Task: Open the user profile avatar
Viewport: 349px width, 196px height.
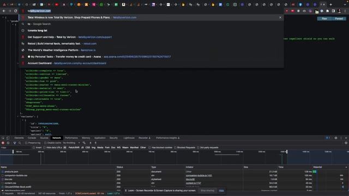Action: point(339,11)
